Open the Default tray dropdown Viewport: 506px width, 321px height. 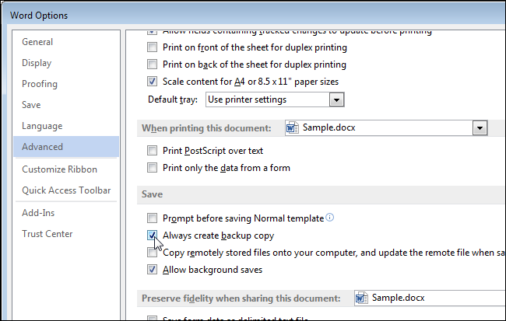[x=336, y=99]
